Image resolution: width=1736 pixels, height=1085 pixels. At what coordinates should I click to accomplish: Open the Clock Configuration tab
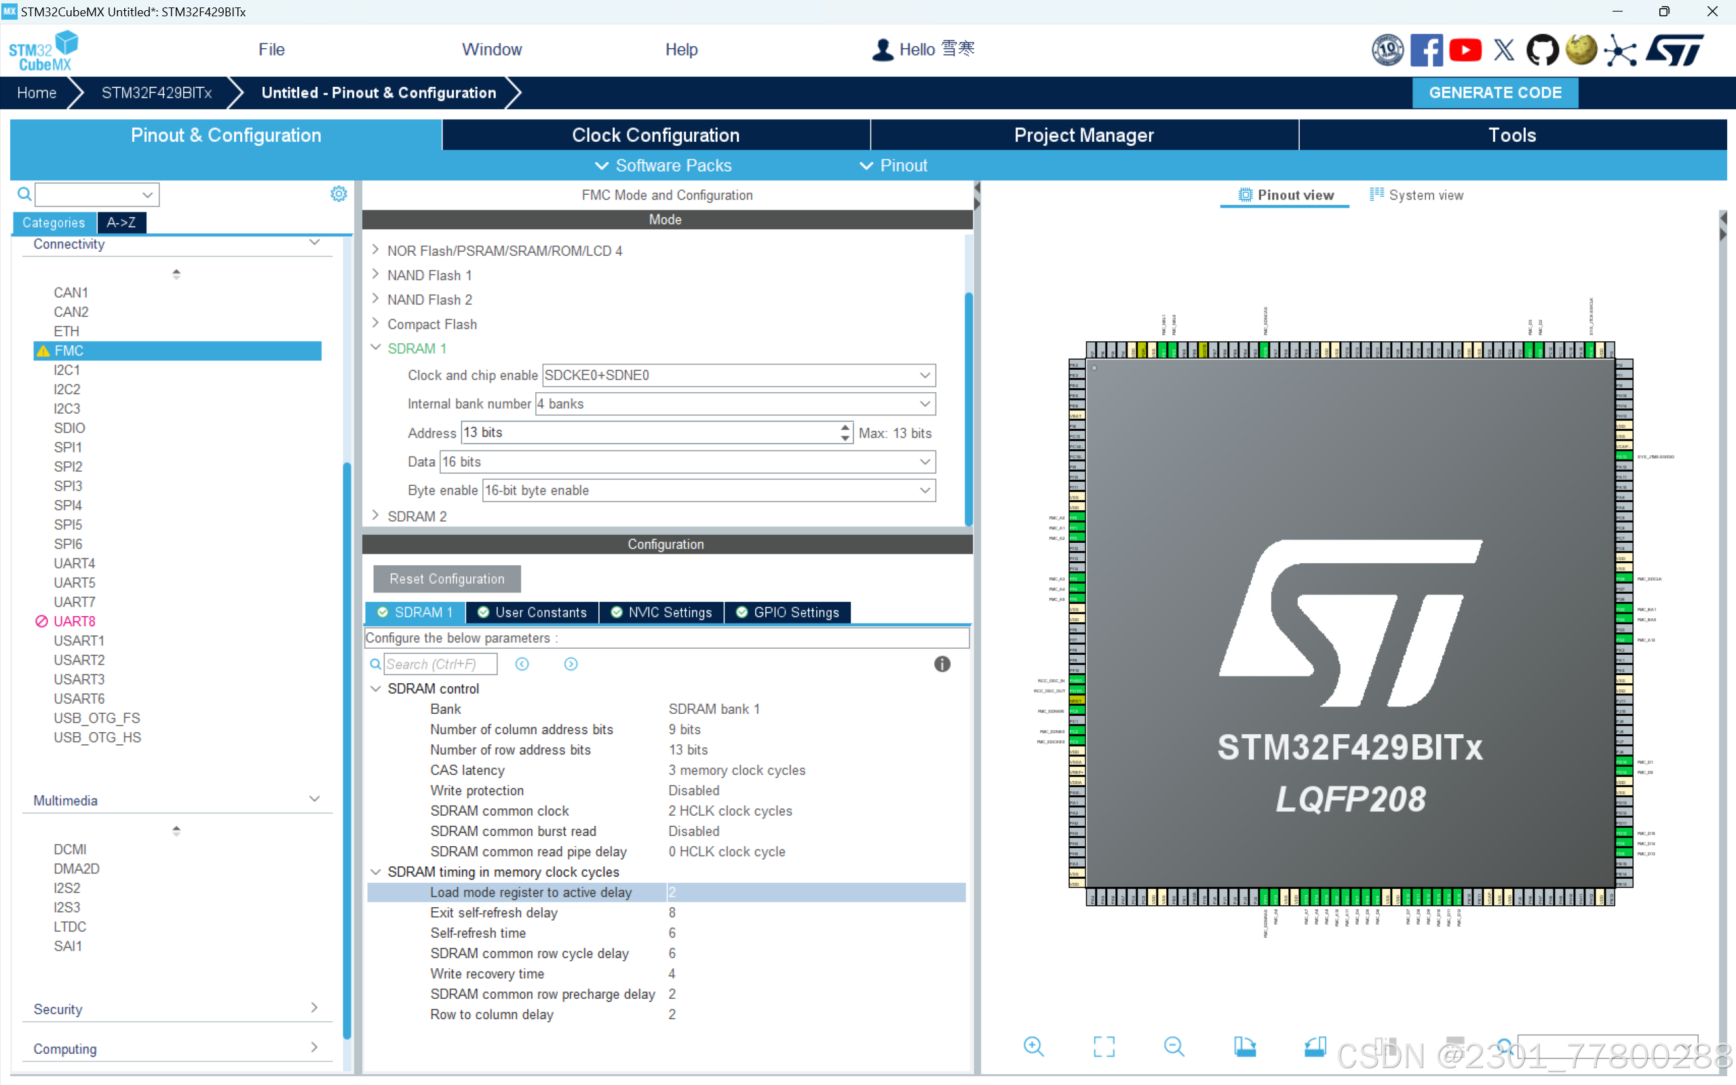(x=655, y=135)
